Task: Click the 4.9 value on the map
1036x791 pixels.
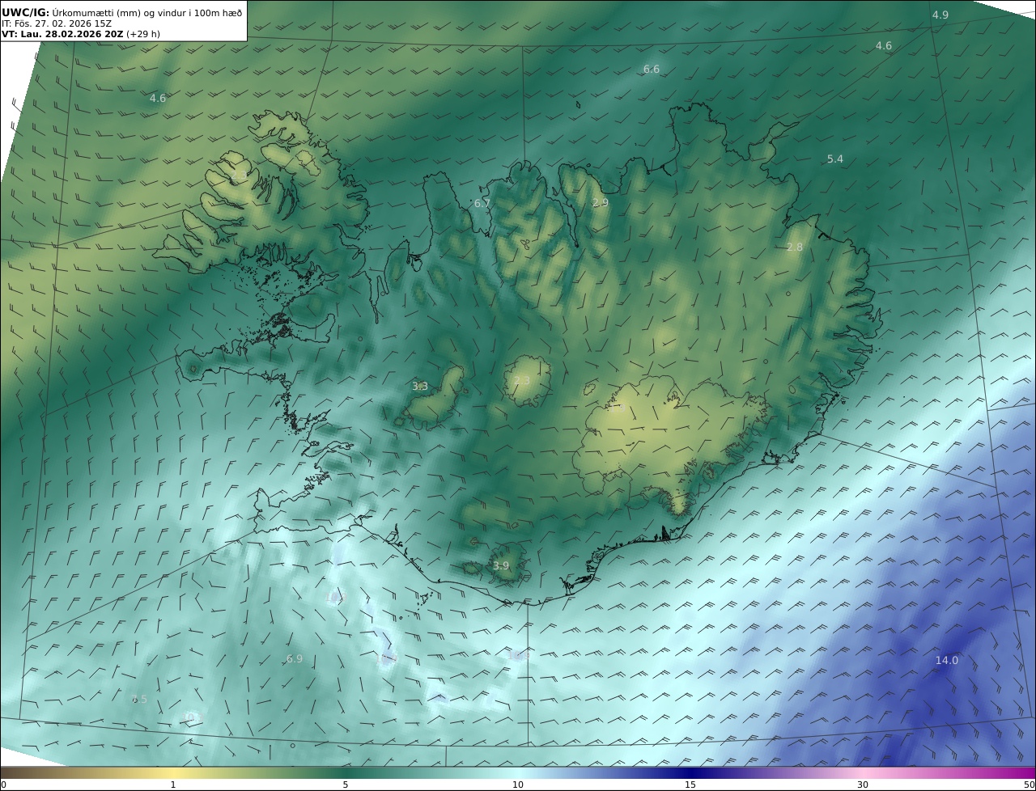Action: (940, 15)
